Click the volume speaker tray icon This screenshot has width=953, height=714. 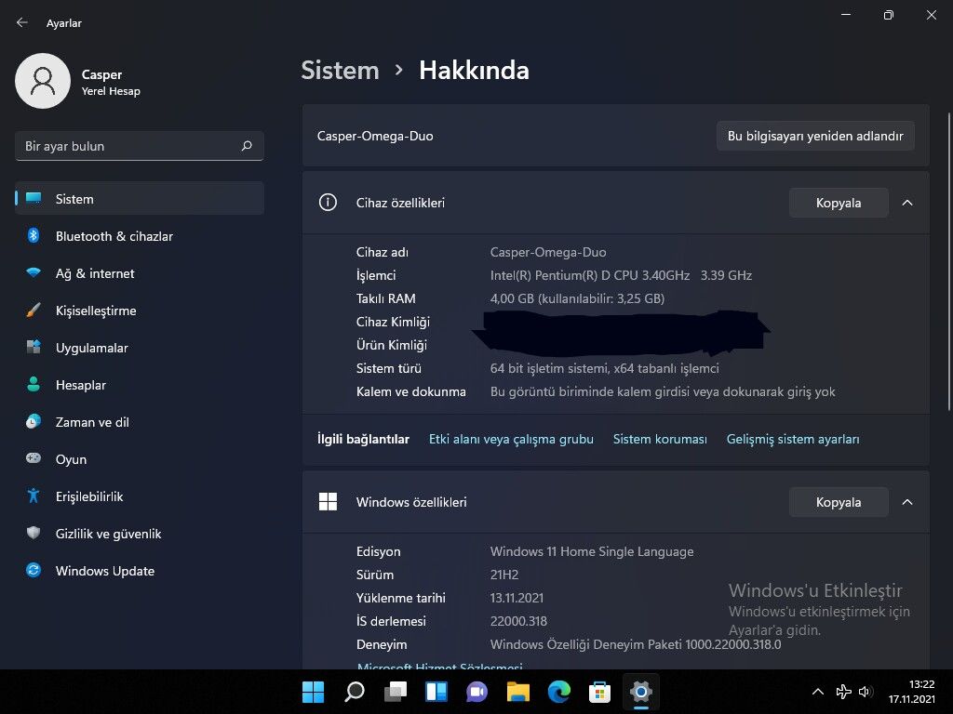(x=866, y=692)
